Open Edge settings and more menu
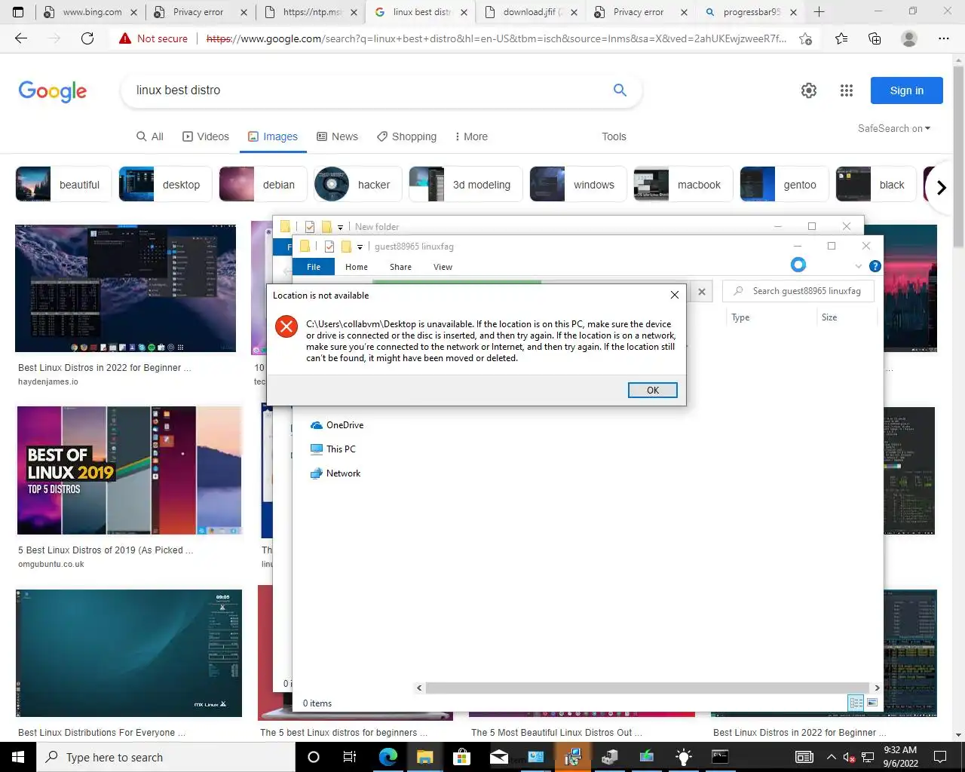Screen dimensions: 965x772 coord(944,38)
